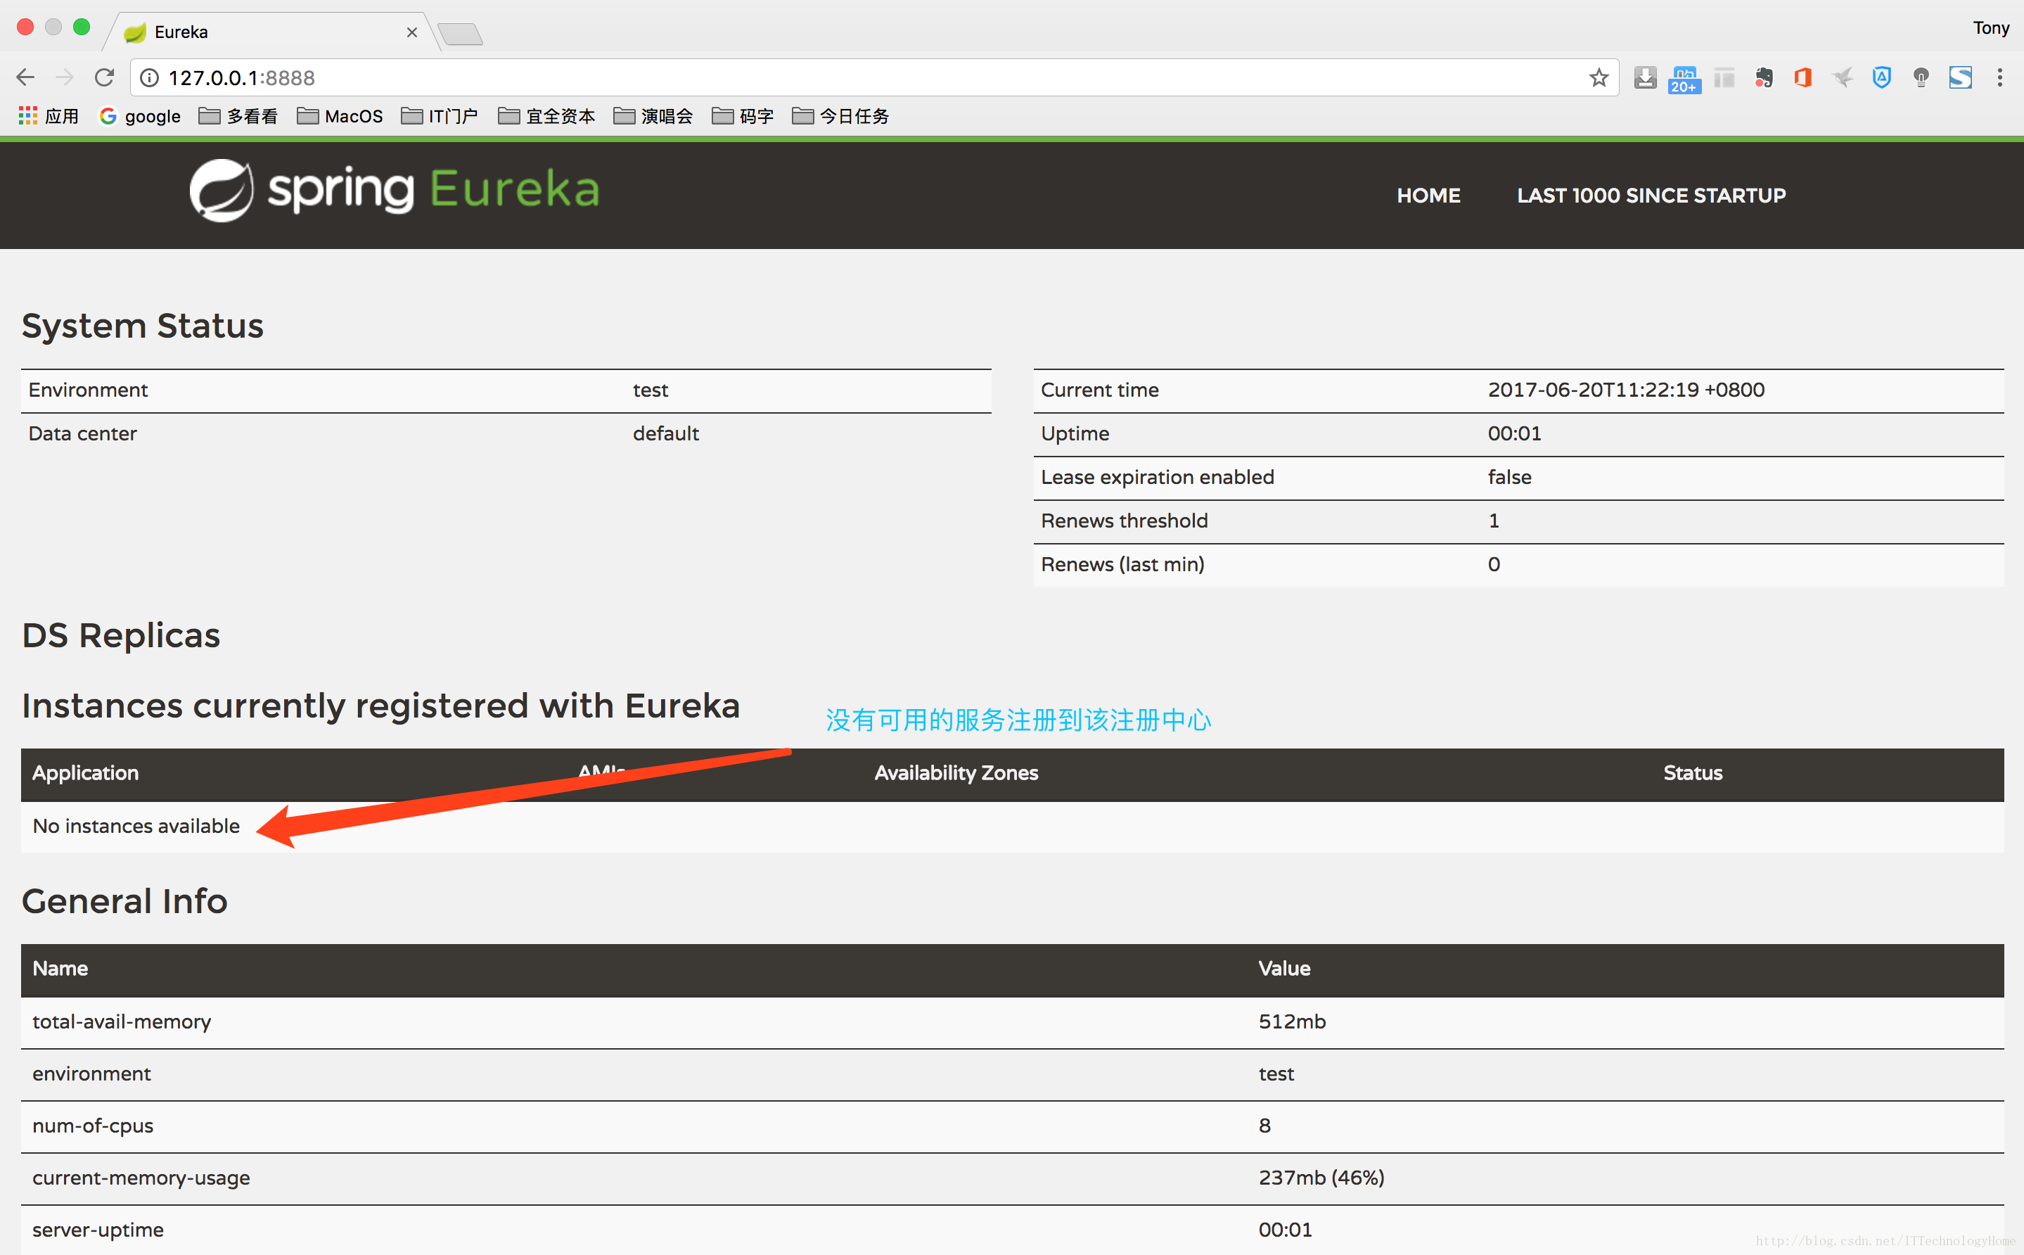Click the Renews threshold label
This screenshot has width=2024, height=1255.
(x=1123, y=521)
